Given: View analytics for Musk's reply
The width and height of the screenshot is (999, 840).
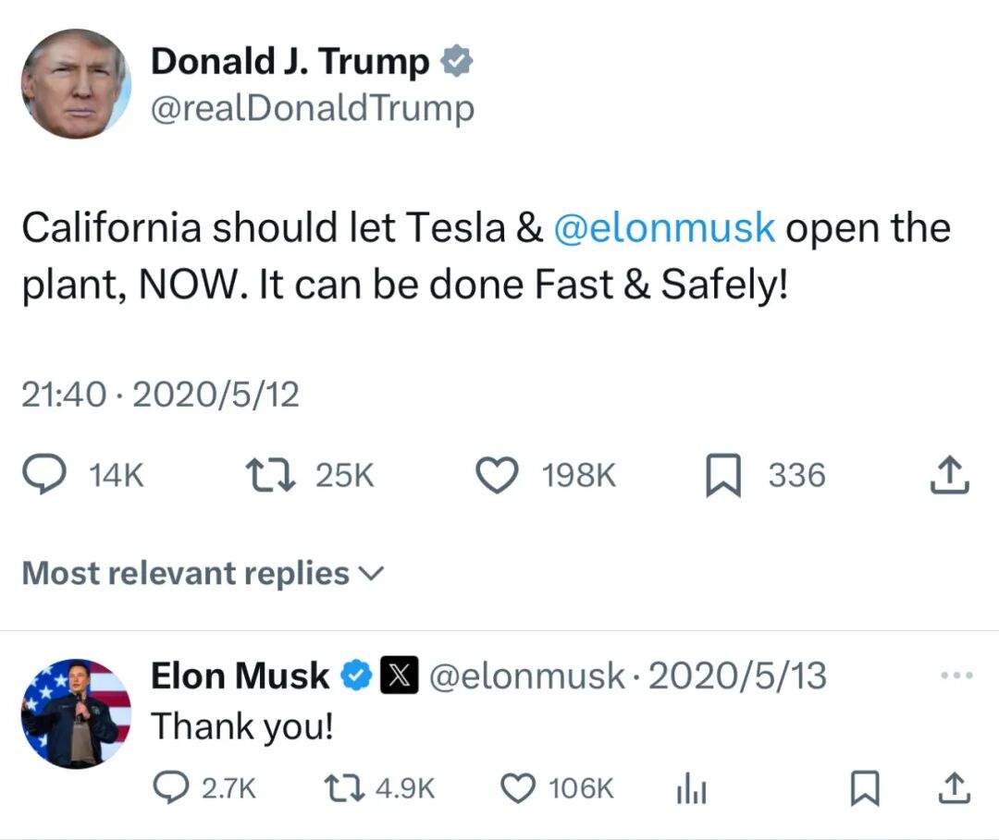Looking at the screenshot, I should 691,788.
